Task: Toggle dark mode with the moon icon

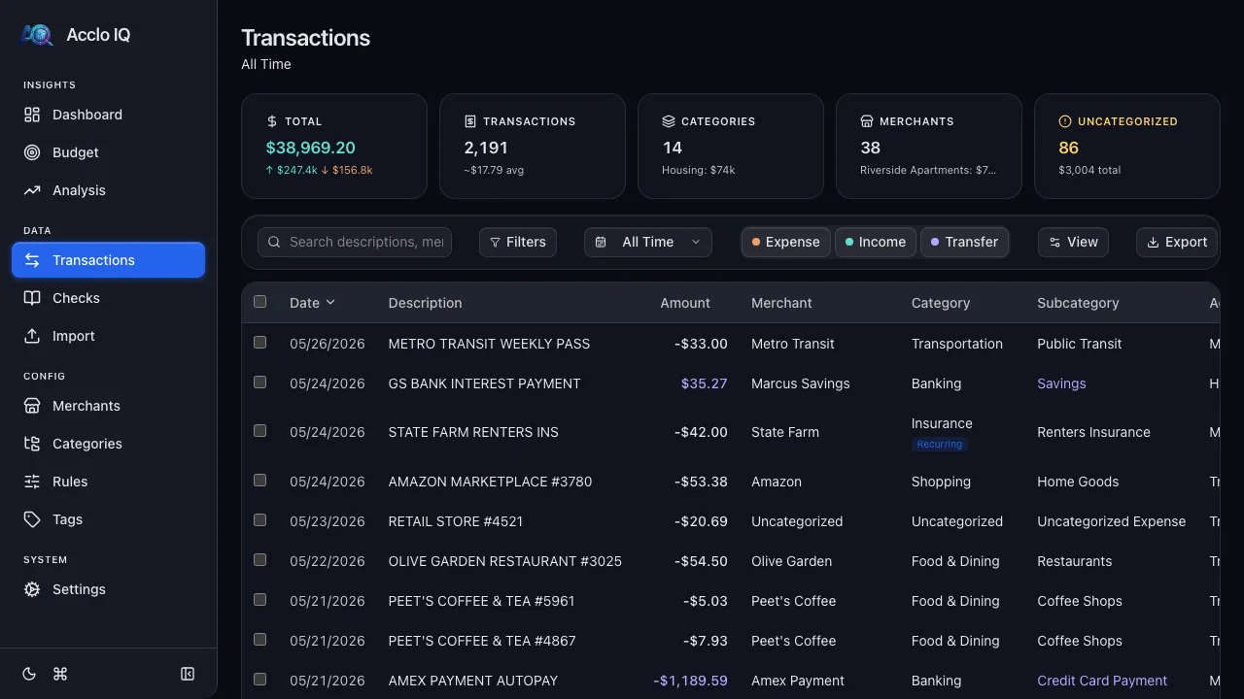Action: coord(29,674)
